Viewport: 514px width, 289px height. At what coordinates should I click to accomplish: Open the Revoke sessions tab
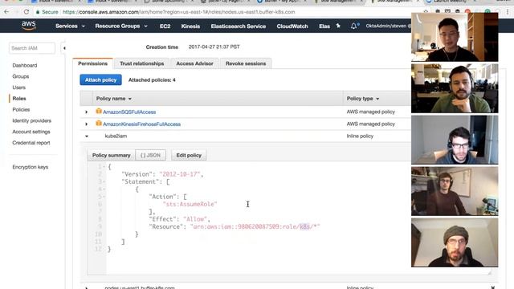pyautogui.click(x=246, y=63)
